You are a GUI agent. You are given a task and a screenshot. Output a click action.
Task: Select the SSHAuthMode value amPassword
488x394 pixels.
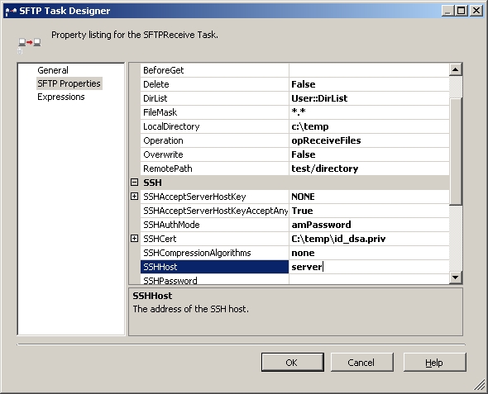pyautogui.click(x=369, y=225)
